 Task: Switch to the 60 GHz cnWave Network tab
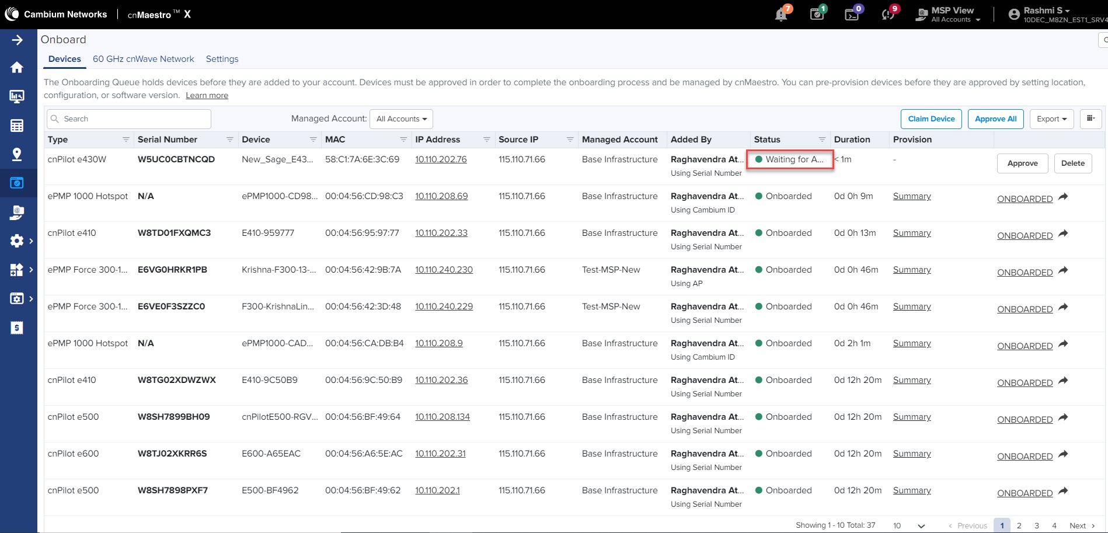click(144, 59)
